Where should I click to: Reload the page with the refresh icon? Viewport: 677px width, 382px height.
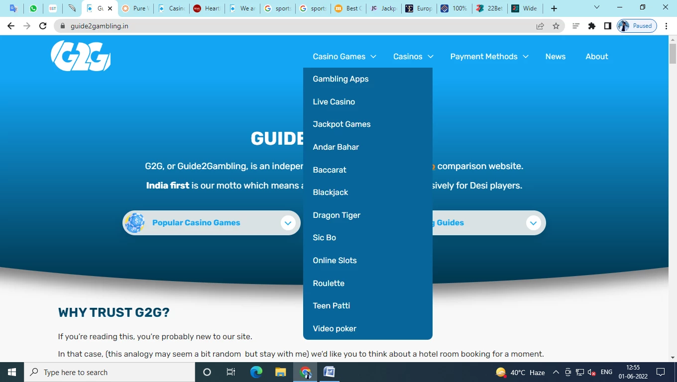click(43, 26)
